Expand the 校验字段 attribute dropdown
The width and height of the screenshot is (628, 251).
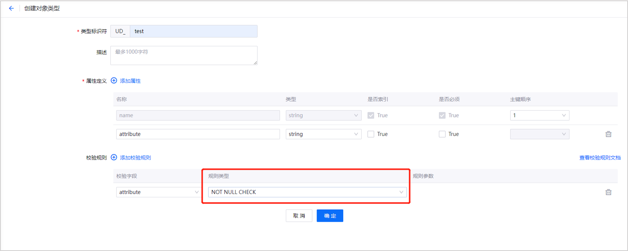(x=158, y=192)
